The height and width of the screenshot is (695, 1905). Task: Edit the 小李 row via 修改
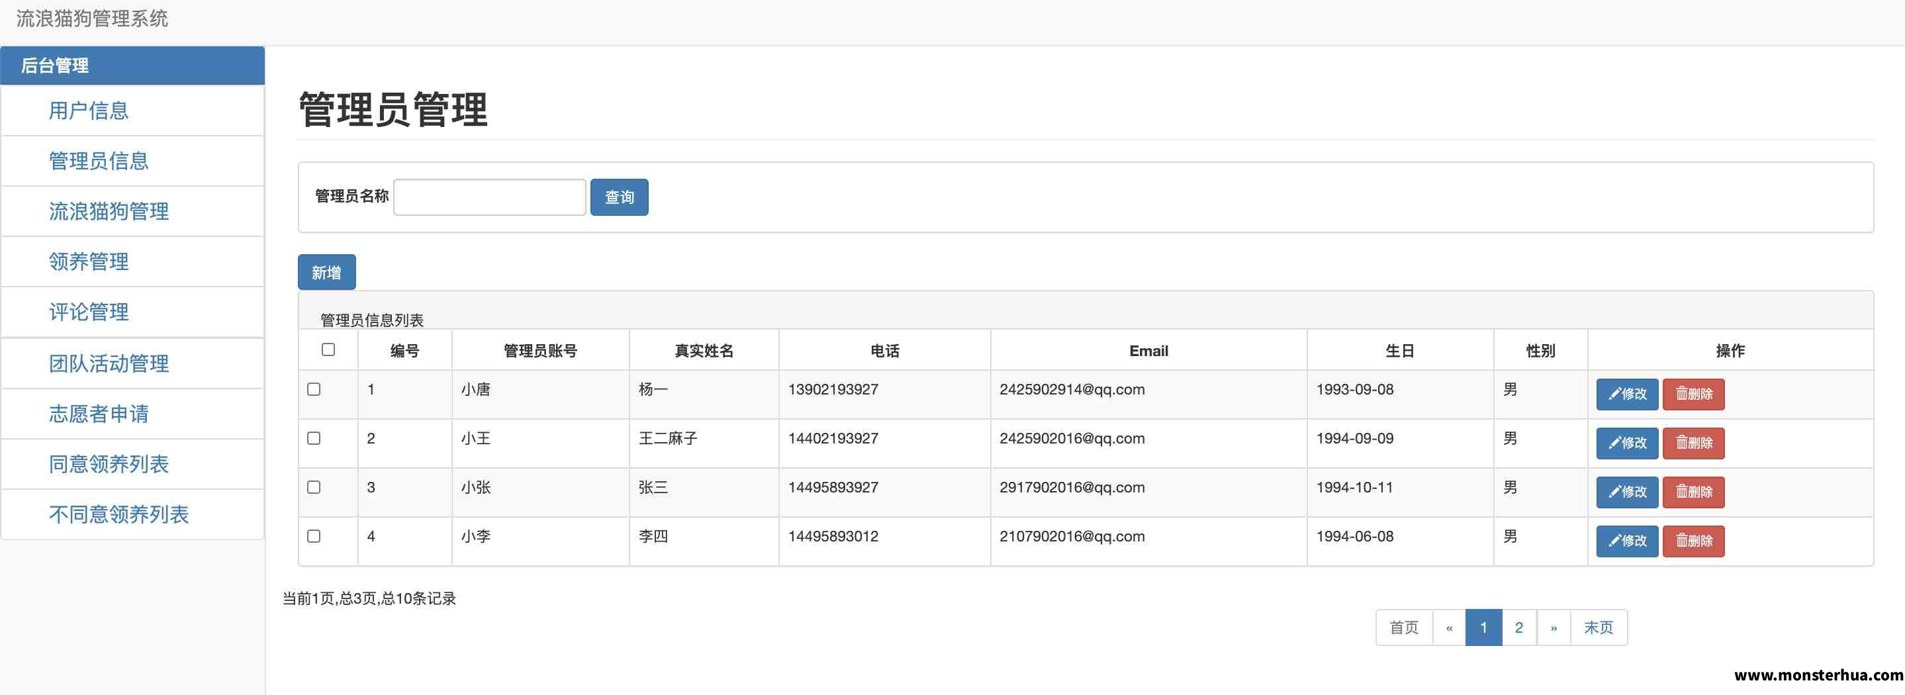(1627, 541)
